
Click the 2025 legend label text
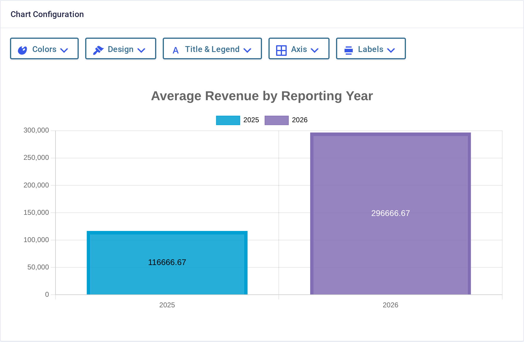pyautogui.click(x=251, y=120)
